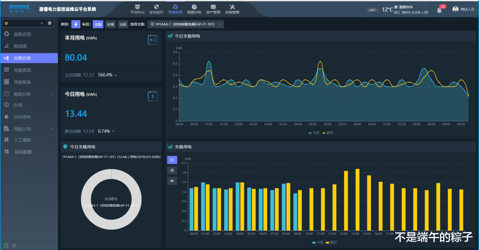Open 用能报表 sidebar menu item
This screenshot has height=250, width=479.
(x=22, y=82)
